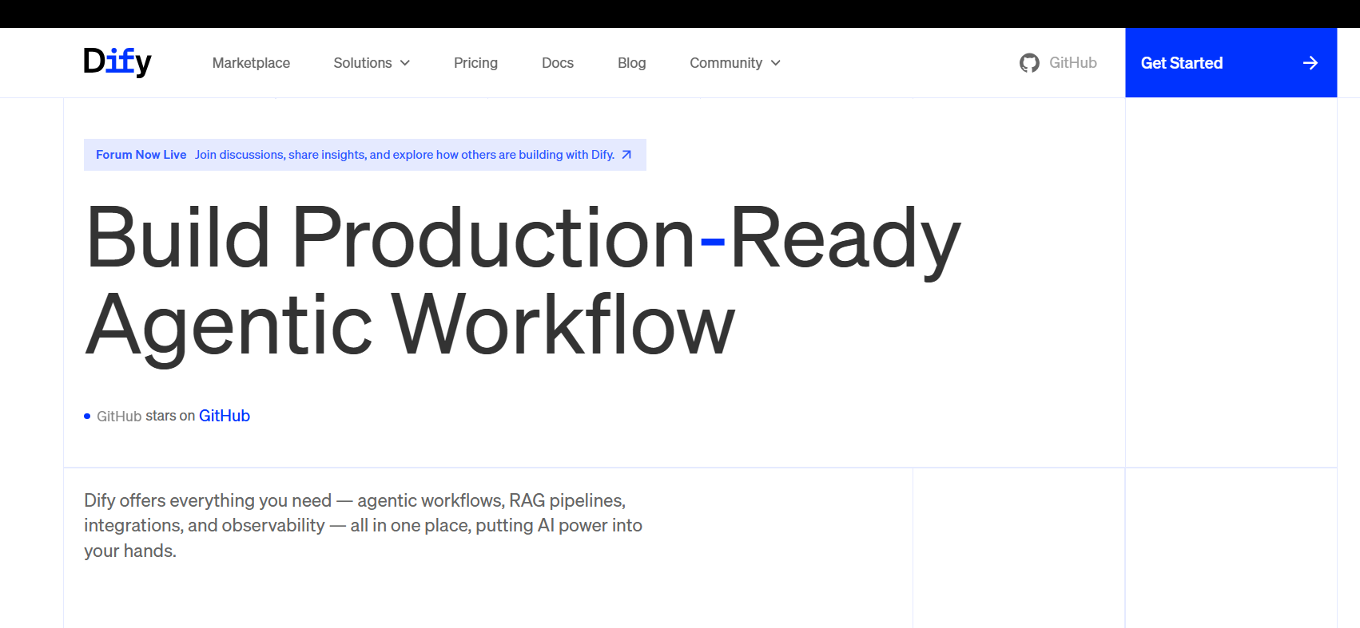Click the Dify logo
This screenshot has width=1360, height=628.
117,62
